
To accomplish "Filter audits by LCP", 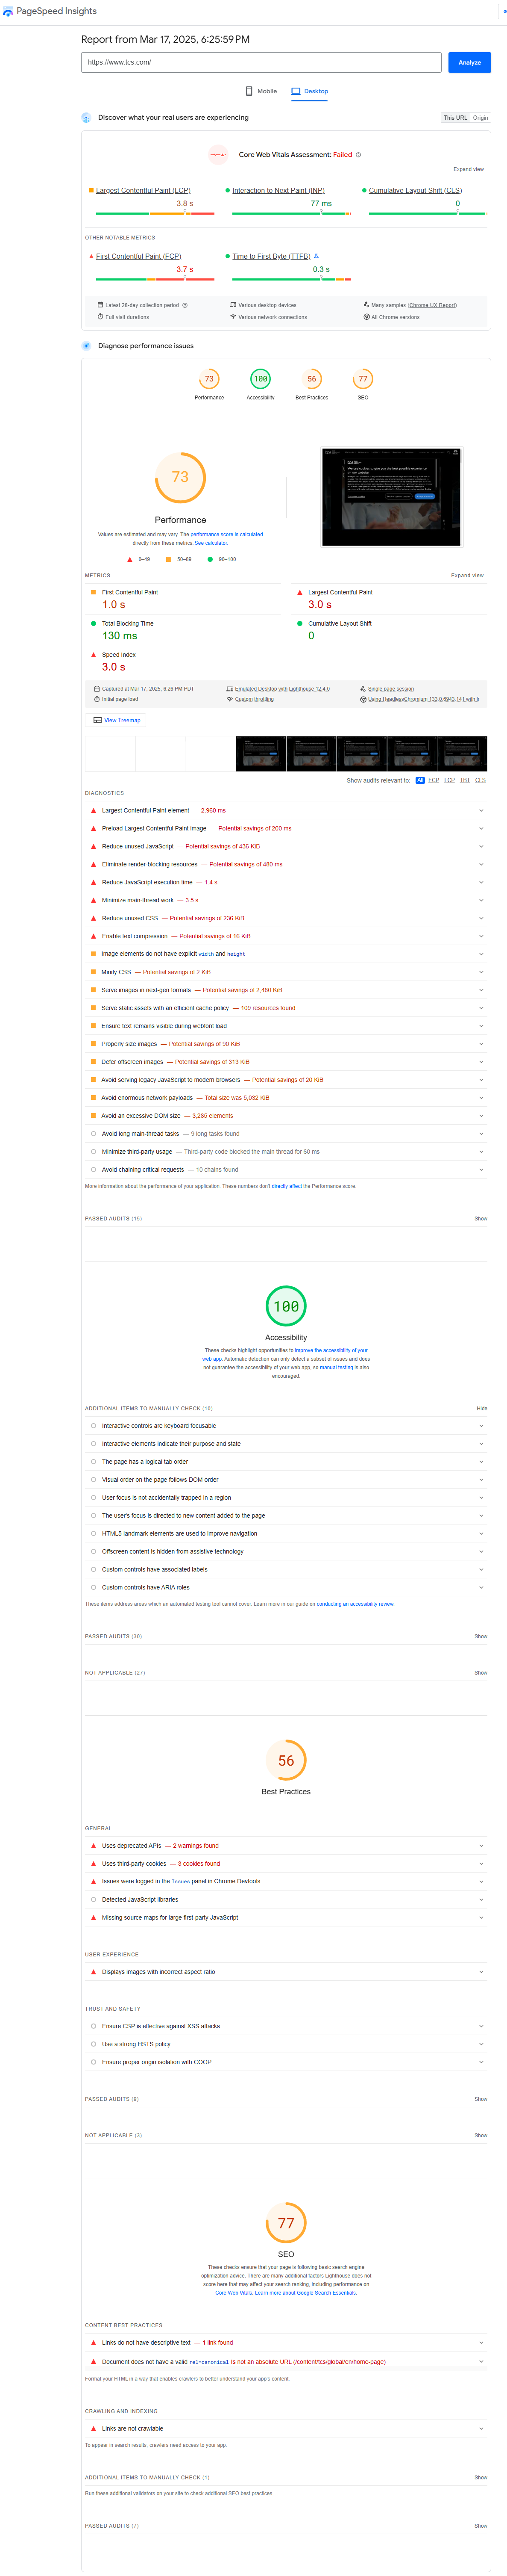I will point(449,780).
